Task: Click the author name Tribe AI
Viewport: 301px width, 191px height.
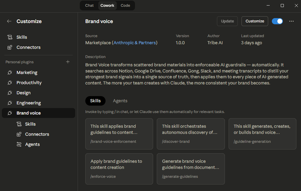Action: click(215, 43)
